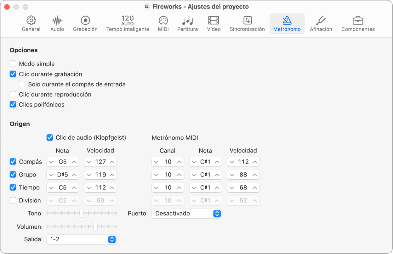The height and width of the screenshot is (254, 393).
Task: Decrease Tiempo MIDI note C#1
Action: [194, 188]
